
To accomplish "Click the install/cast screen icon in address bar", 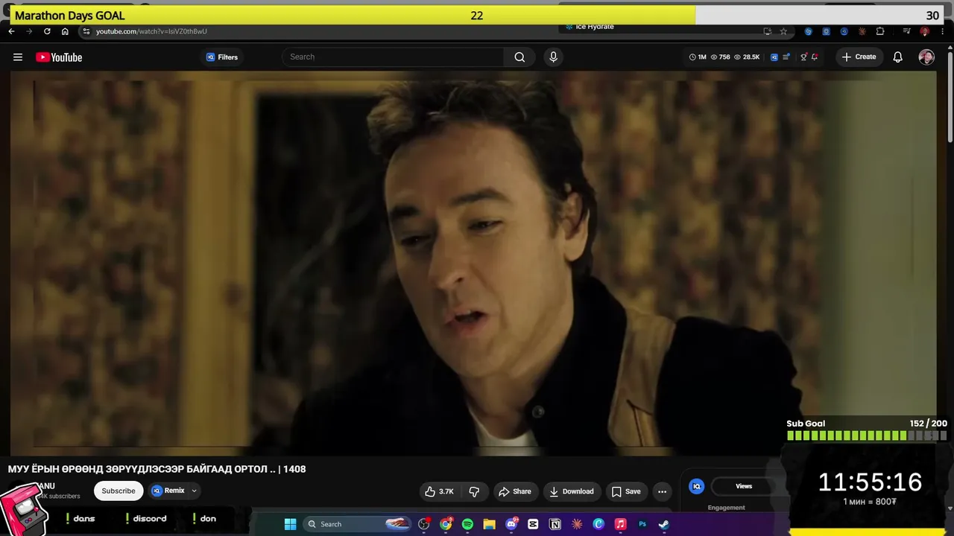I will point(767,31).
